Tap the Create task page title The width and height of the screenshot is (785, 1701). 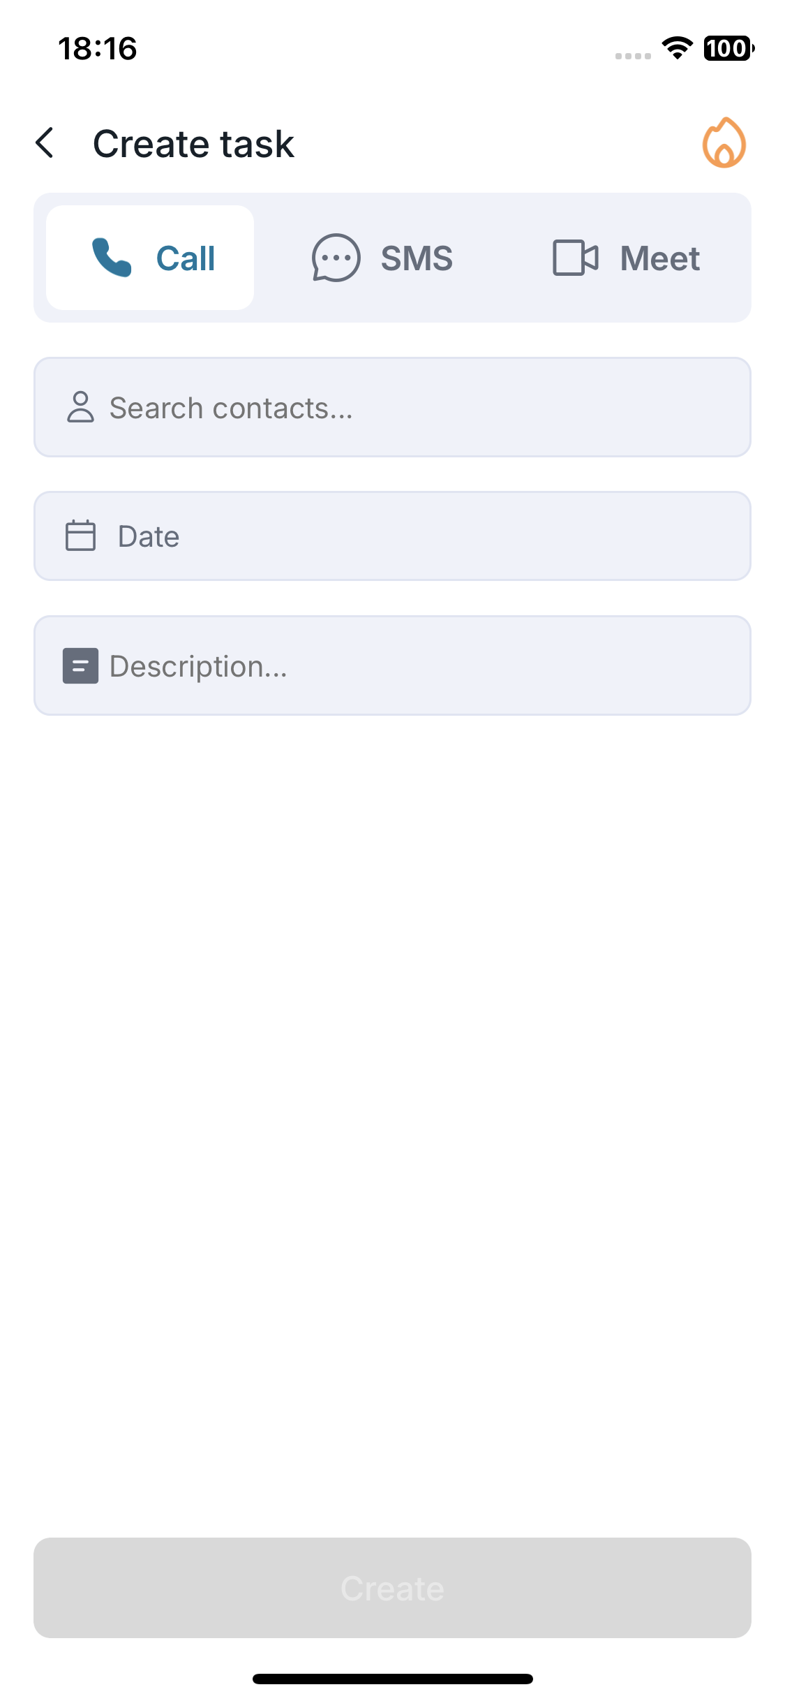click(193, 144)
